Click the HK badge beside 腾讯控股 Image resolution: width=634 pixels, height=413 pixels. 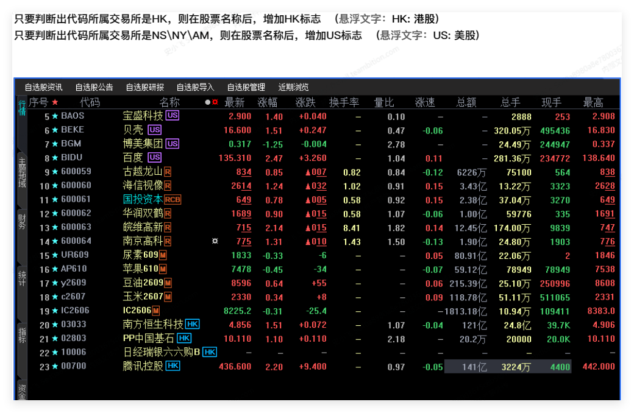(173, 365)
